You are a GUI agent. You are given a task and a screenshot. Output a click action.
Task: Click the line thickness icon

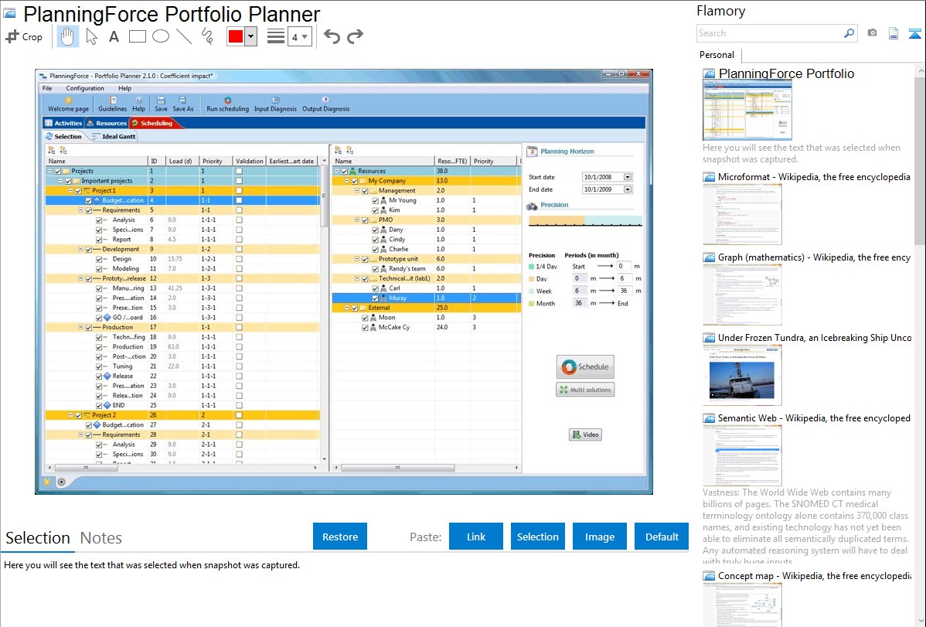[x=275, y=36]
